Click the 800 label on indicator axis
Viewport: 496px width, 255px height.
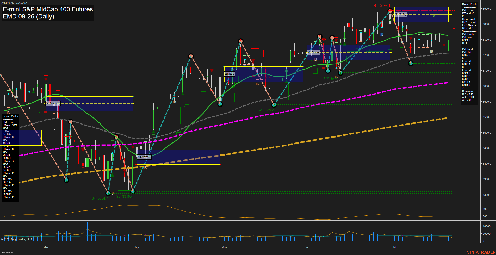(485, 209)
